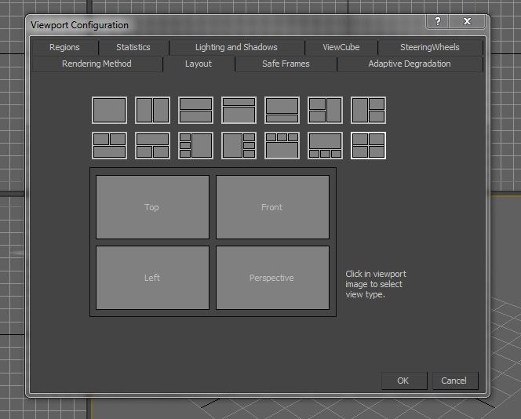Switch to the ViewCube tab
The height and width of the screenshot is (419, 521).
pos(341,47)
